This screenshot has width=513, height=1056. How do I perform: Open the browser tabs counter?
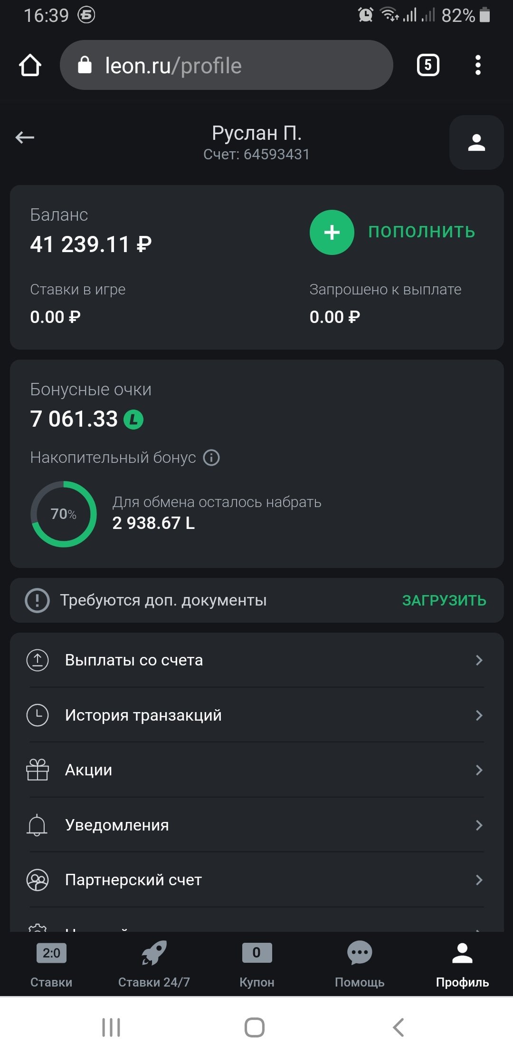[x=427, y=65]
